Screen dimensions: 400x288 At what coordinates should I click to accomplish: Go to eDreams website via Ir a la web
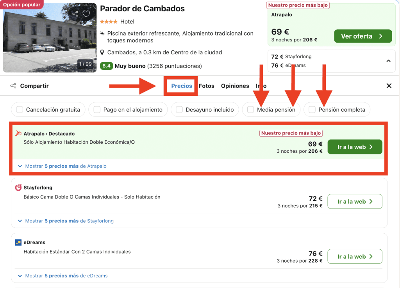coord(354,257)
